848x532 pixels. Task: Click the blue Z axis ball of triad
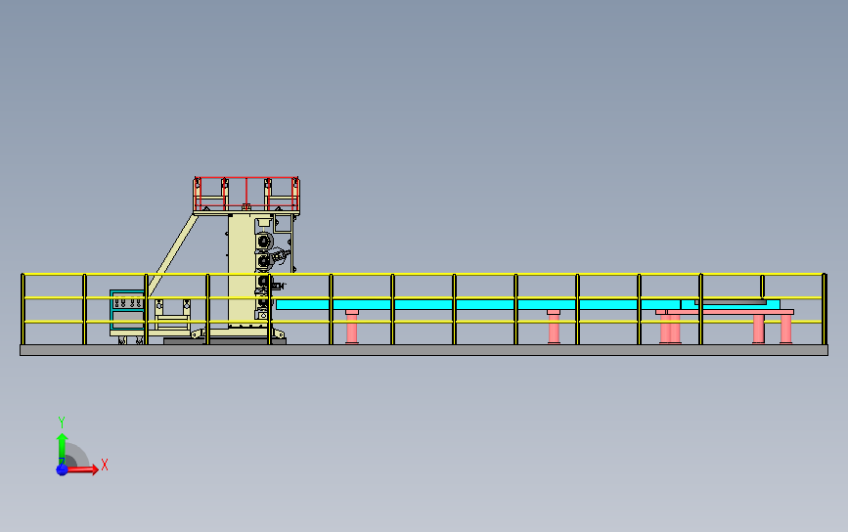(x=62, y=469)
